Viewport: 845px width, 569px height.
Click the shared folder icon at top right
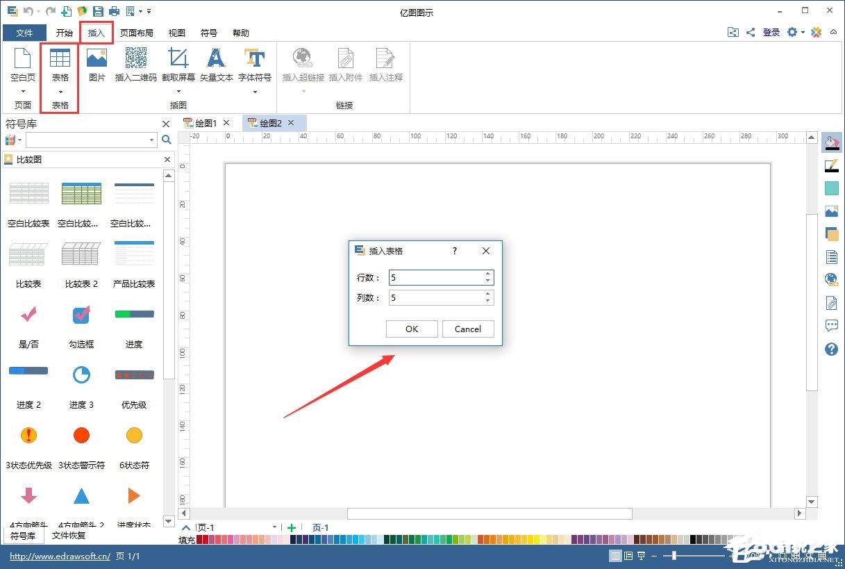(733, 33)
